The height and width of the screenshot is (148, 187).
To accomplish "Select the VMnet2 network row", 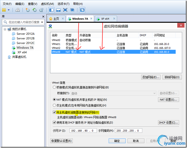I will click(x=114, y=48).
